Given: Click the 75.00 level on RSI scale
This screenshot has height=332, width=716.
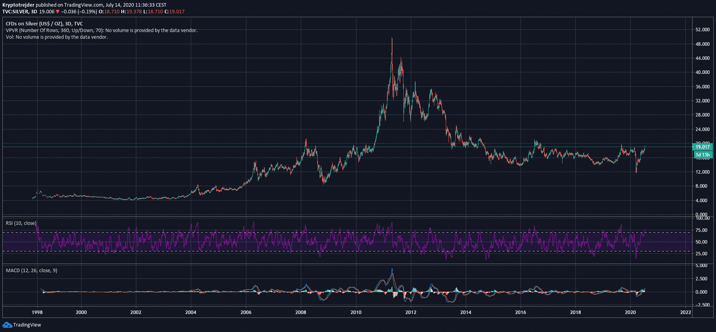Looking at the screenshot, I should 701,230.
